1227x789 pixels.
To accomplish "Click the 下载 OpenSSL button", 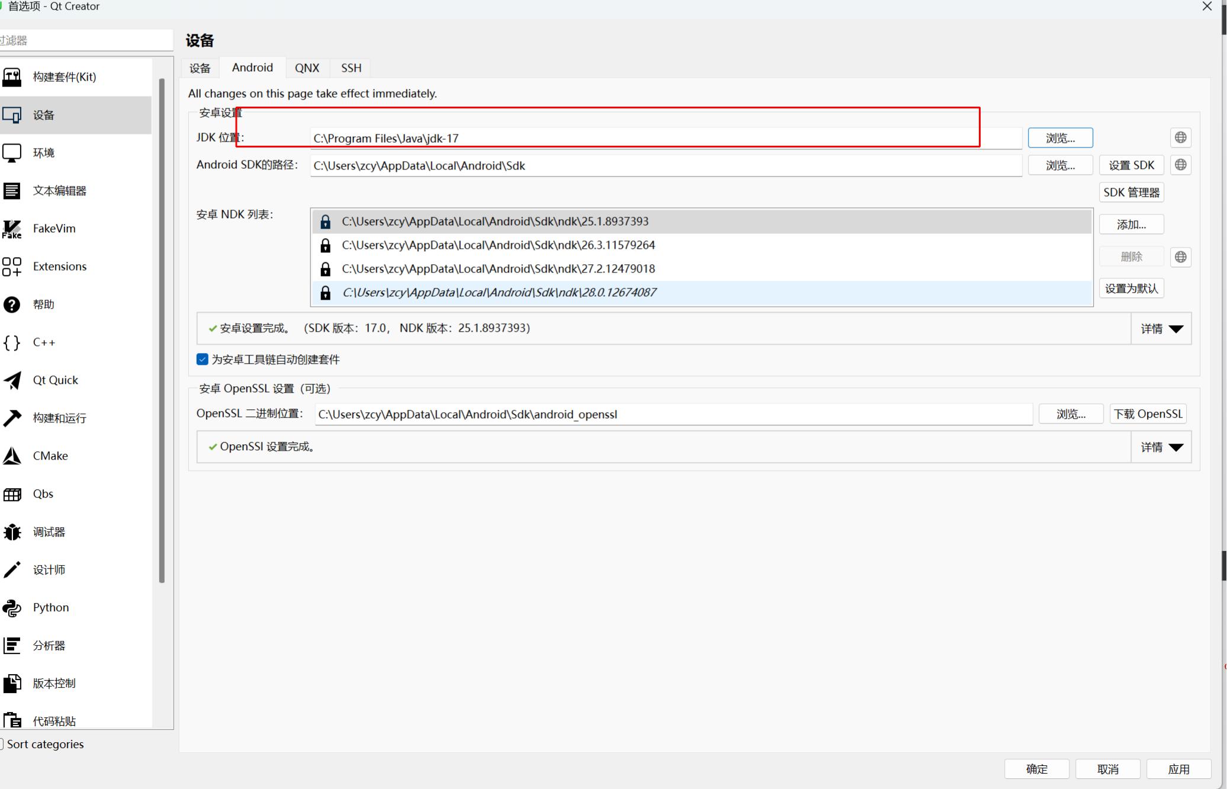I will pyautogui.click(x=1148, y=414).
